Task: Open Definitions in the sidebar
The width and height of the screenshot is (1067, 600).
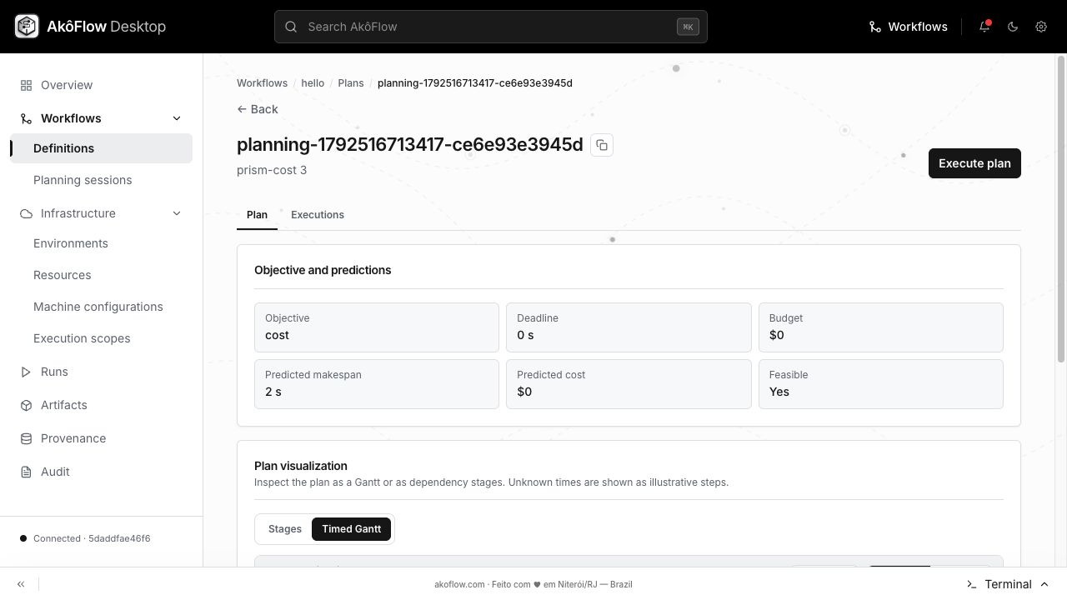Action: 102,148
